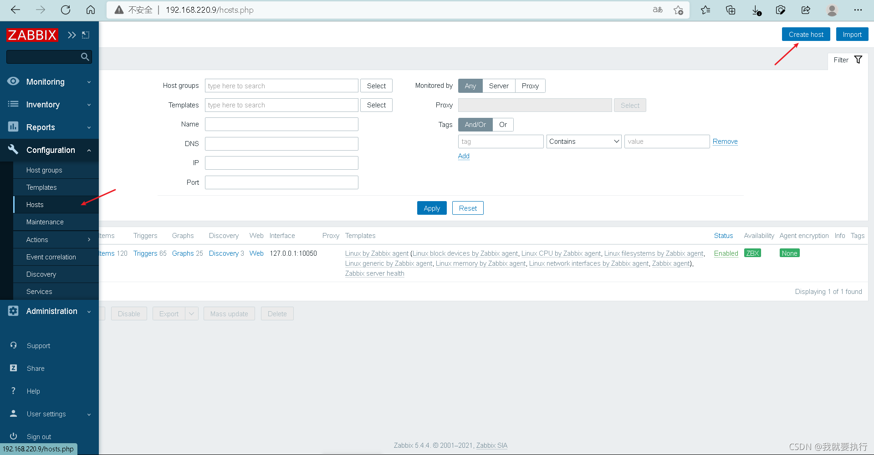Open browser favorites list icon
Viewport: 874px width, 455px height.
tap(705, 10)
